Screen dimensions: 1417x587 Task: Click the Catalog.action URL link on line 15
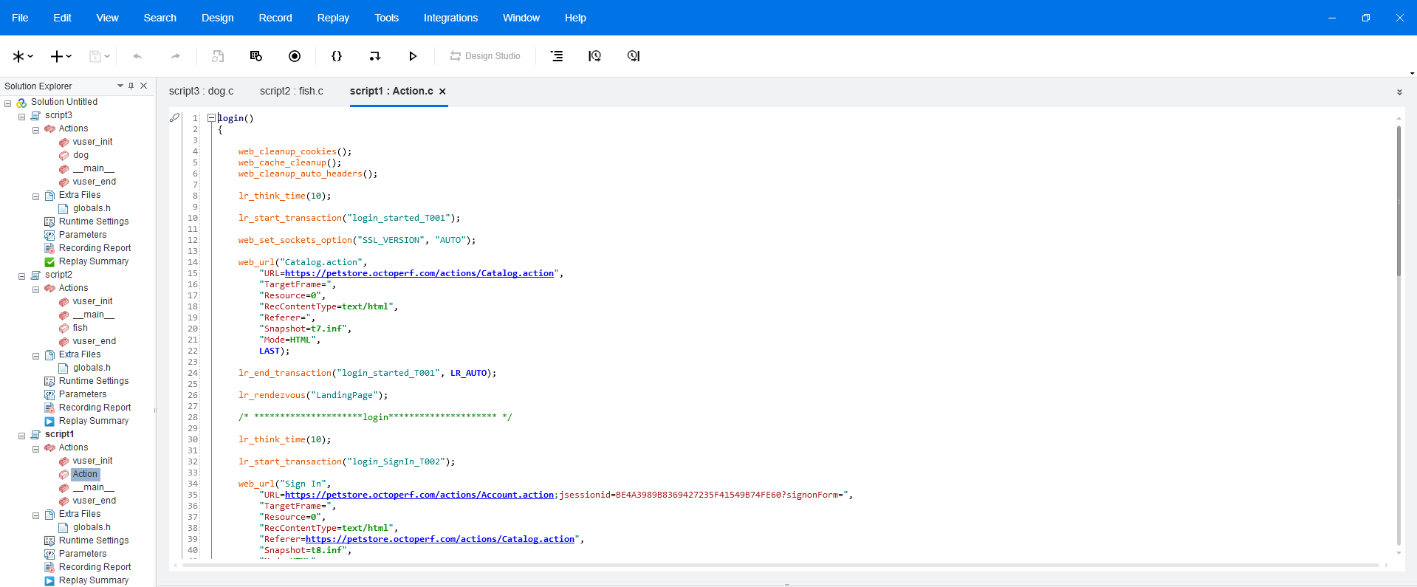coord(419,273)
